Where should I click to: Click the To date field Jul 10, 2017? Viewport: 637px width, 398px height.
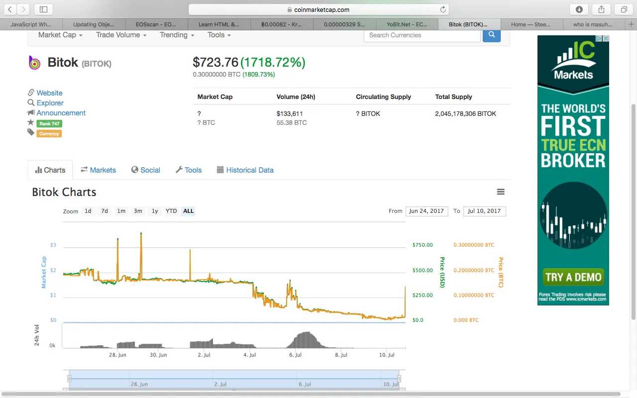485,211
